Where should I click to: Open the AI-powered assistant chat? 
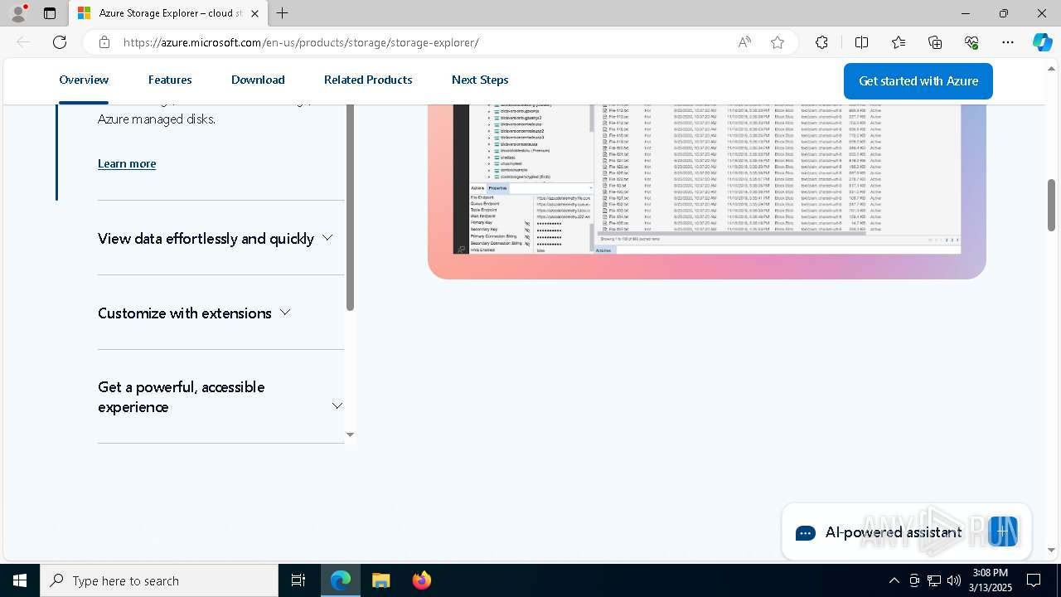click(x=907, y=531)
